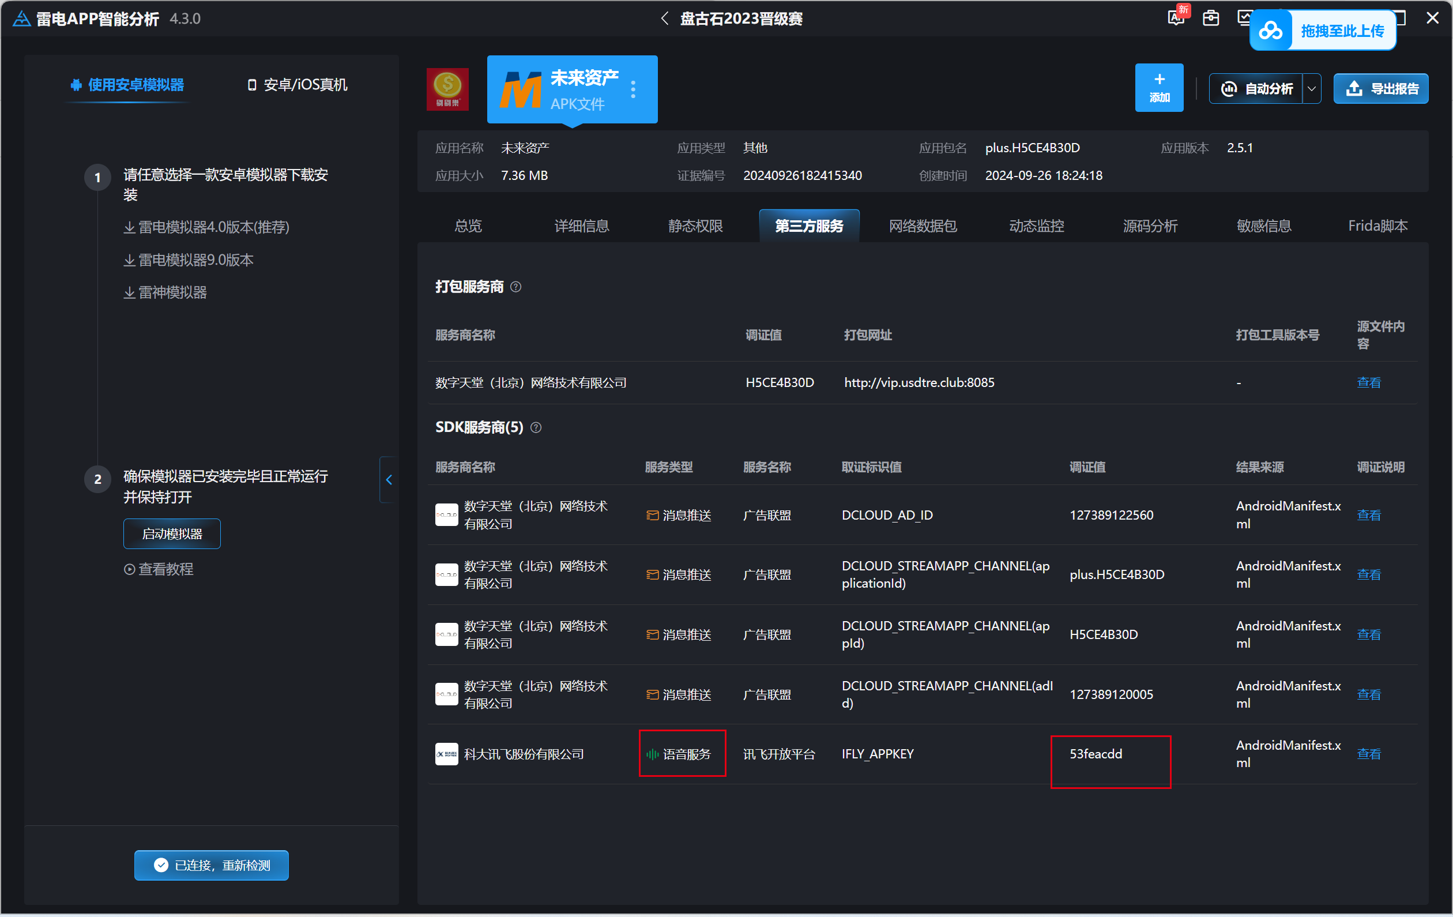This screenshot has height=917, width=1453.
Task: Click the 科大讯飞 vendor logo icon
Action: pyautogui.click(x=446, y=753)
